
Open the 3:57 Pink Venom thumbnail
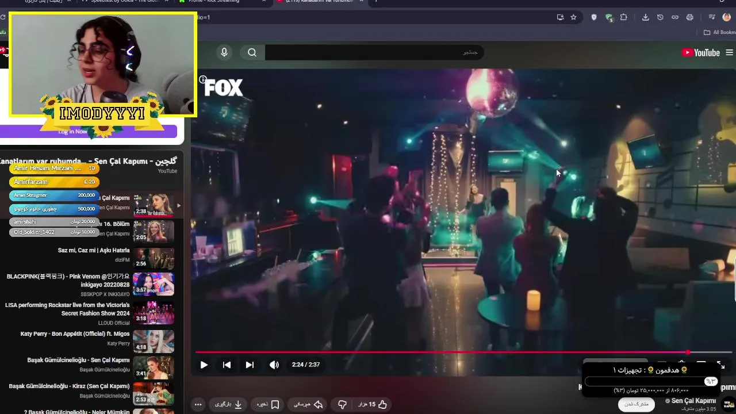click(x=154, y=284)
